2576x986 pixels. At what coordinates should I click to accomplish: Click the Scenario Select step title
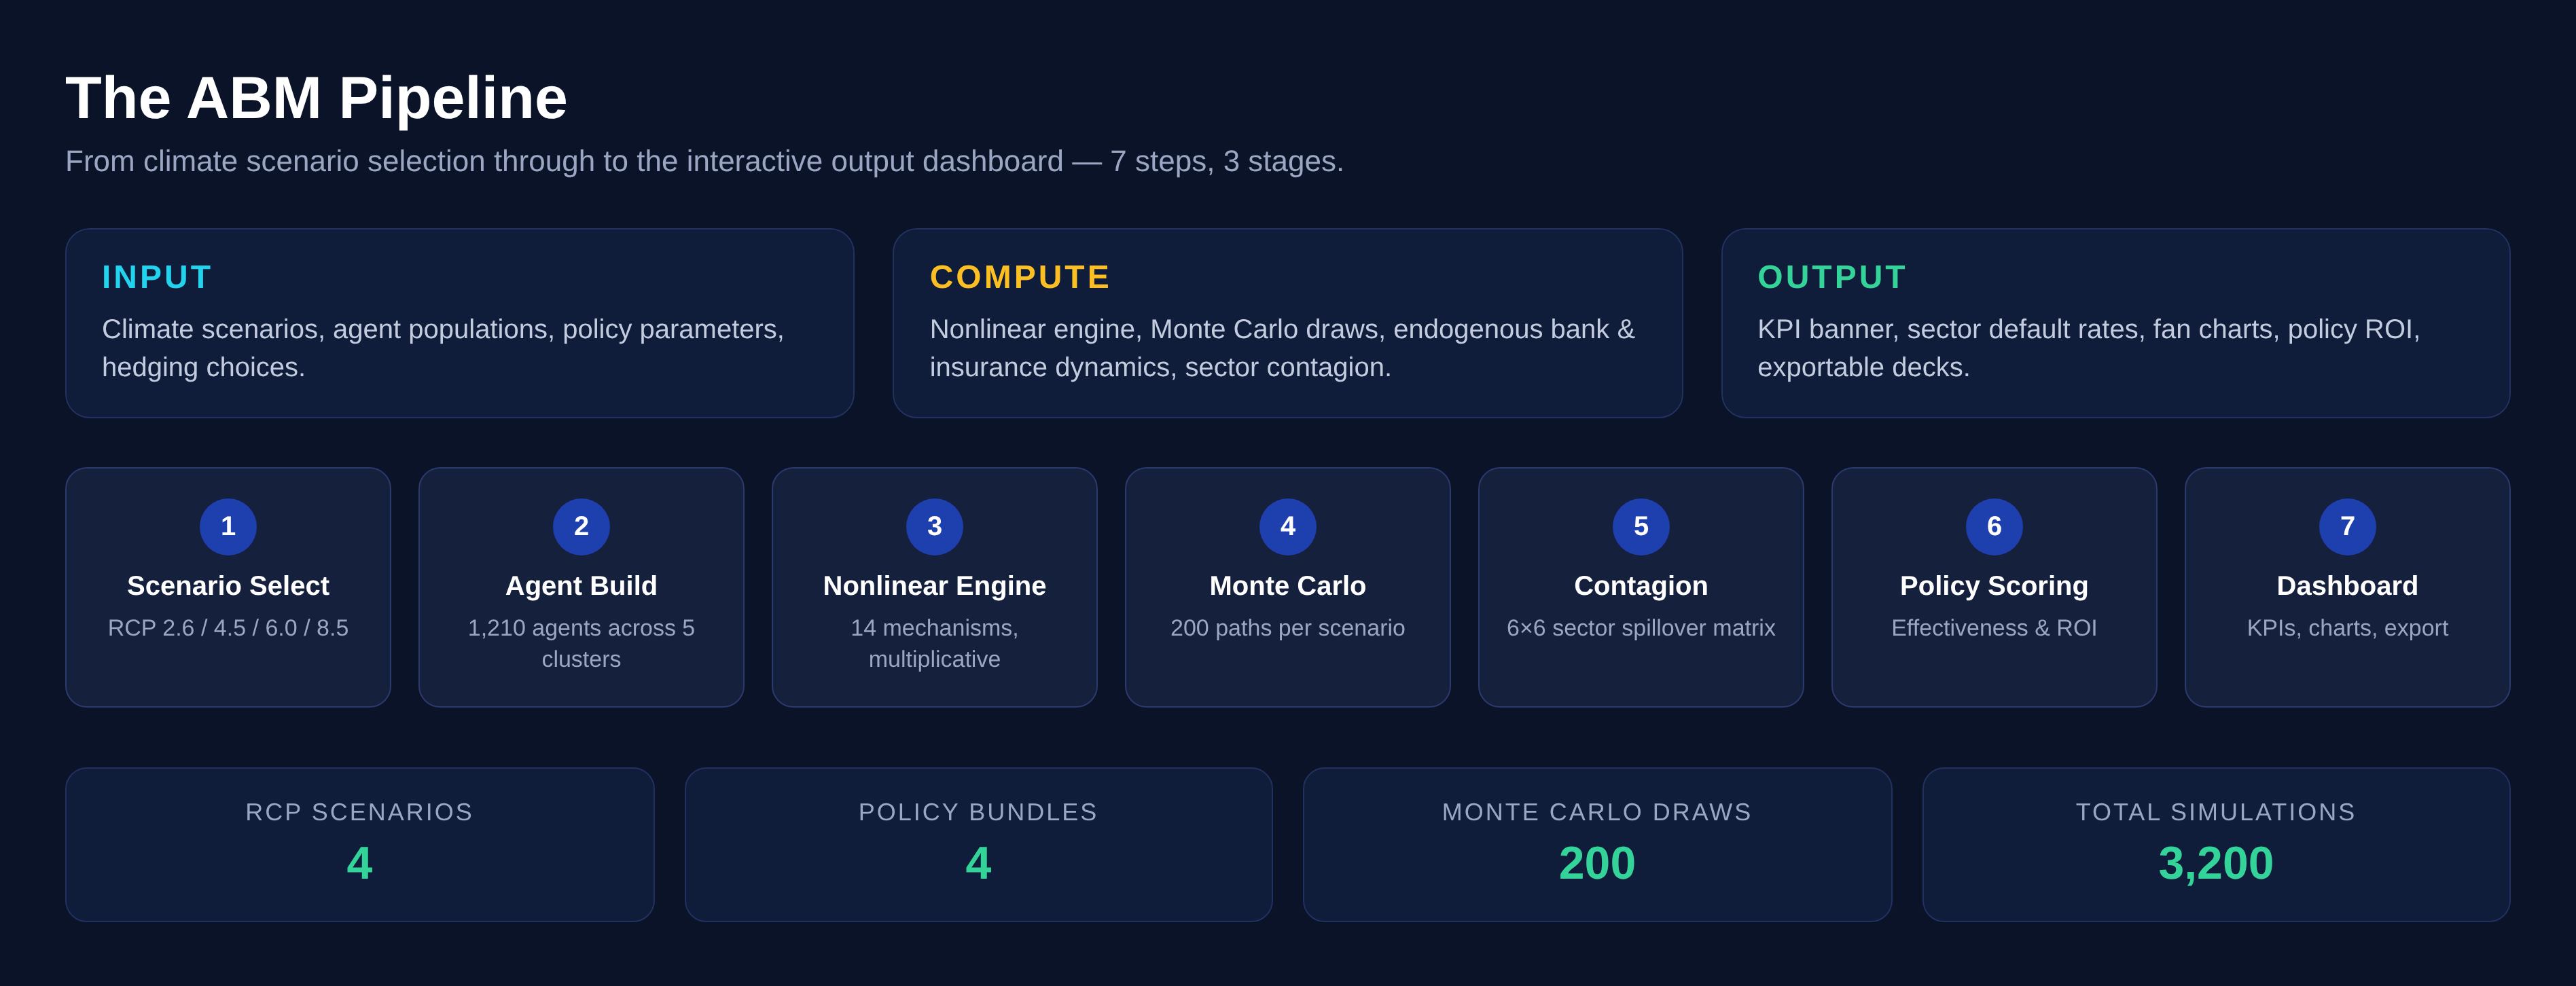[228, 586]
